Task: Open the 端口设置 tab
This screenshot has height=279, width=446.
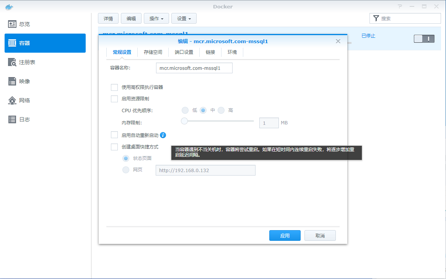Action: point(184,52)
